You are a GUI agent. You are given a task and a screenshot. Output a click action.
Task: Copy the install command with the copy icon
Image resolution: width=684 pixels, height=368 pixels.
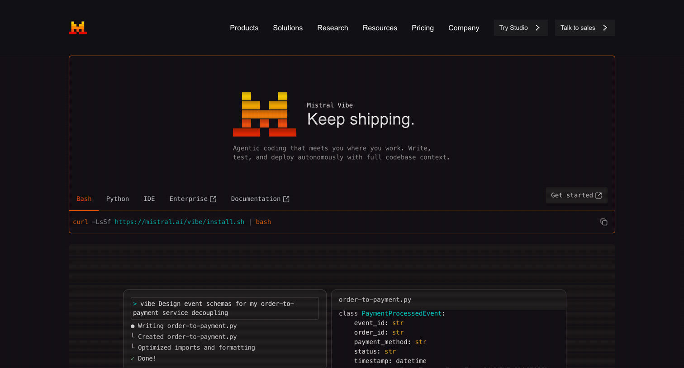point(604,222)
